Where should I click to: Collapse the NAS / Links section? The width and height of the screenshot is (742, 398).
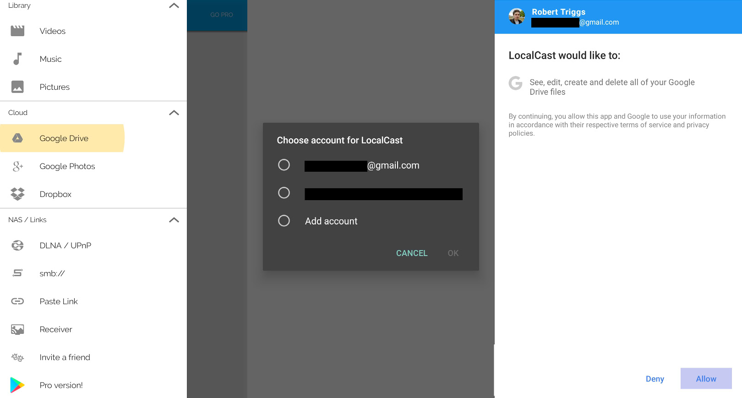tap(174, 220)
